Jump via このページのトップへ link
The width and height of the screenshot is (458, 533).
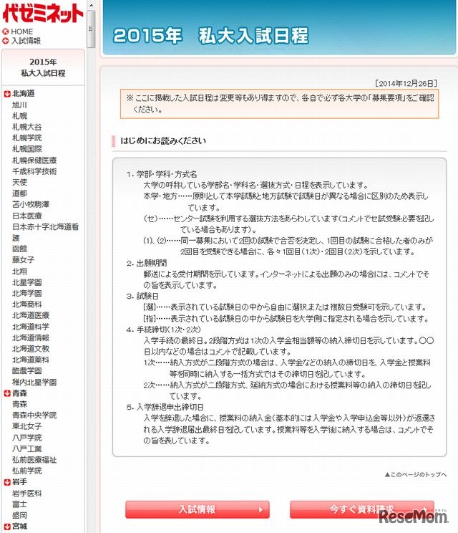416,474
